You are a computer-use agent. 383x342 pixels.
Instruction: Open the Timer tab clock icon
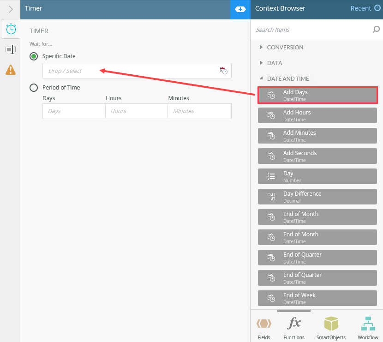pos(11,29)
